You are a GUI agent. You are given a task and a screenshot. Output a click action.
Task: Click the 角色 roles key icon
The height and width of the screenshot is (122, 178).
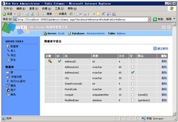pyautogui.click(x=8, y=94)
